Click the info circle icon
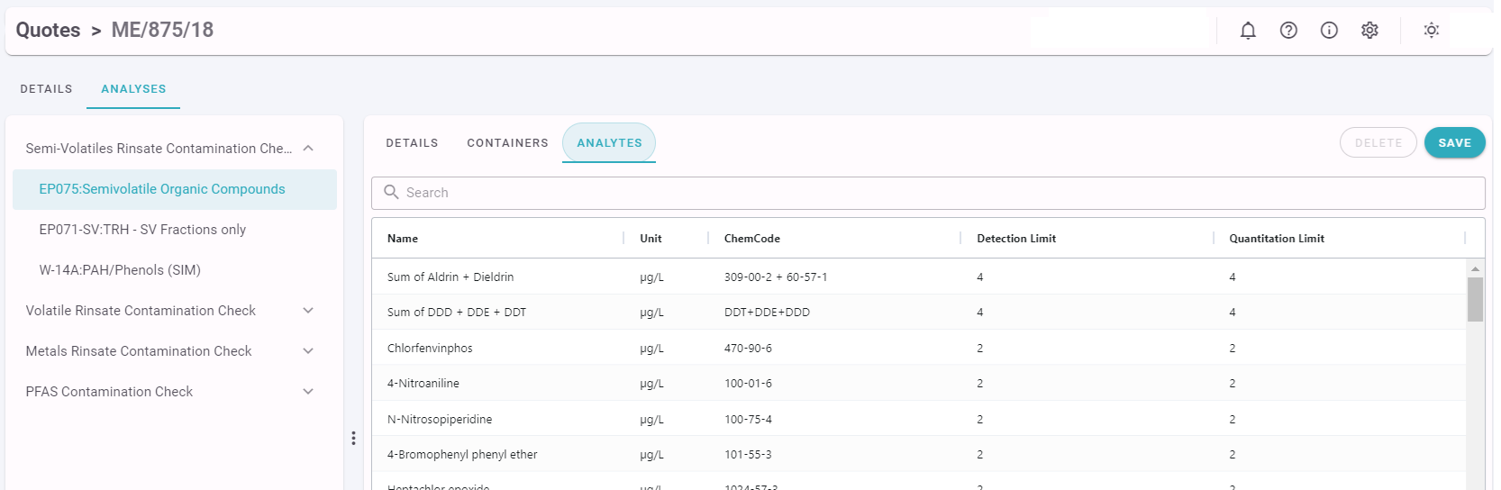This screenshot has height=490, width=1501. 1329,31
